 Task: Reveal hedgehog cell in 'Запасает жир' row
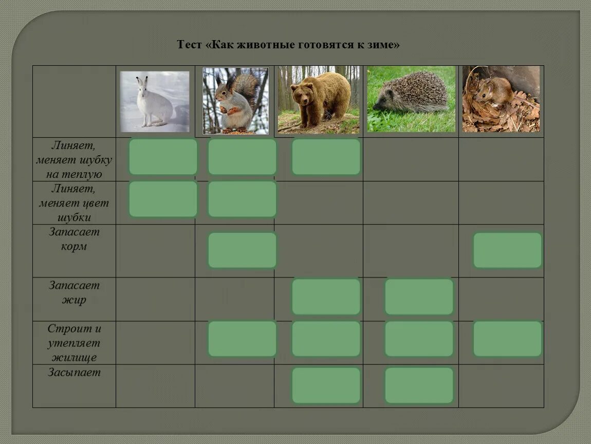[419, 297]
